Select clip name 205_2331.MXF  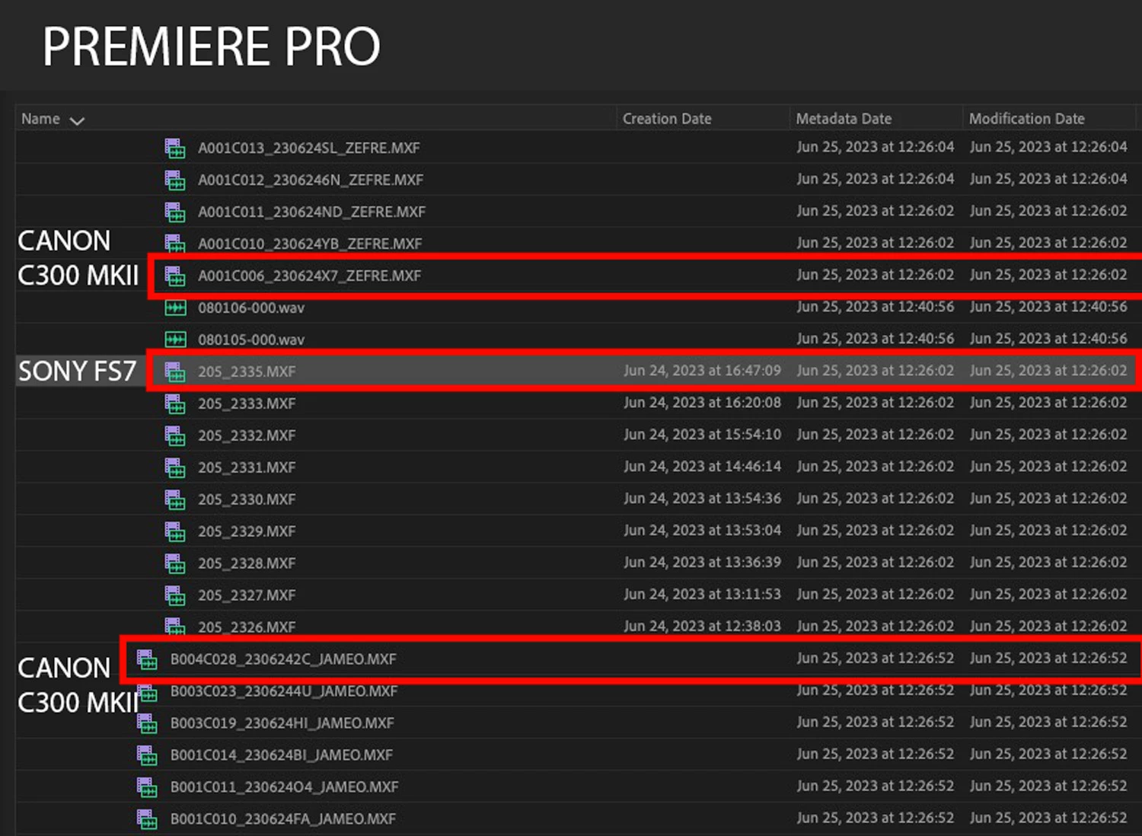(247, 467)
